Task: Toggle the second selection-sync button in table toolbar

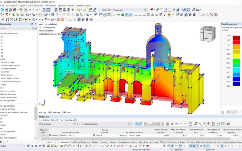Action: pos(140,124)
